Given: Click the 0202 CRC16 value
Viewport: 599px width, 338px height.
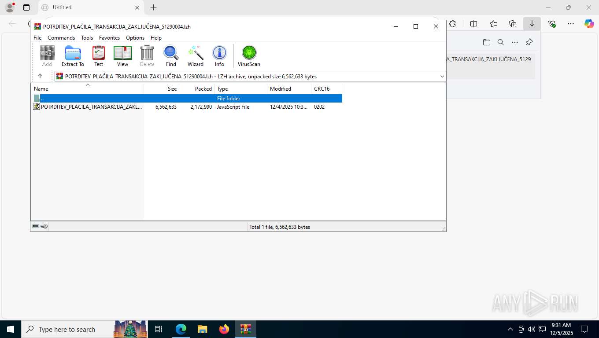Looking at the screenshot, I should [319, 107].
